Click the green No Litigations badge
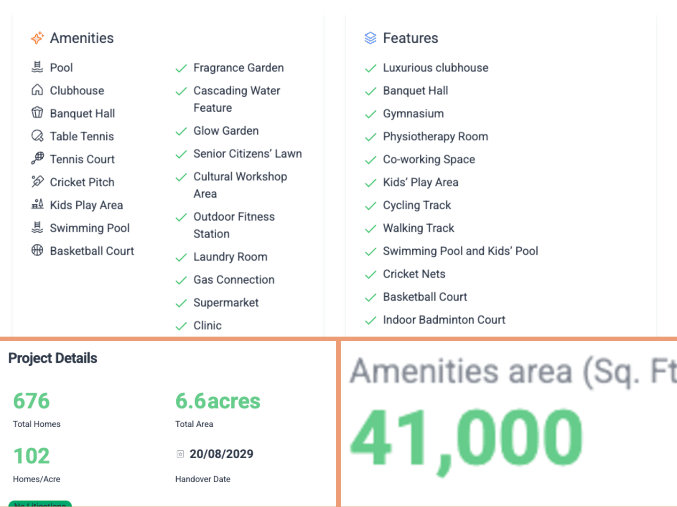The height and width of the screenshot is (507, 677). coord(40,504)
